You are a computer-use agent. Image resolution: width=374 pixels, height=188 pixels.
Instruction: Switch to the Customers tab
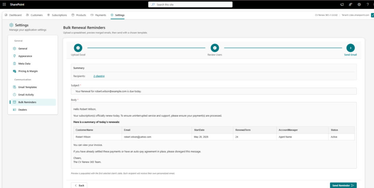(x=34, y=15)
